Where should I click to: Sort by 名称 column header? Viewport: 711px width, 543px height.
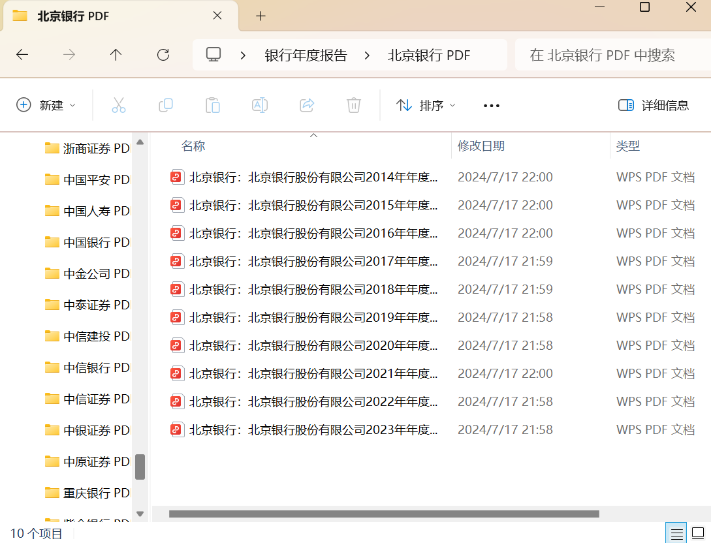193,146
